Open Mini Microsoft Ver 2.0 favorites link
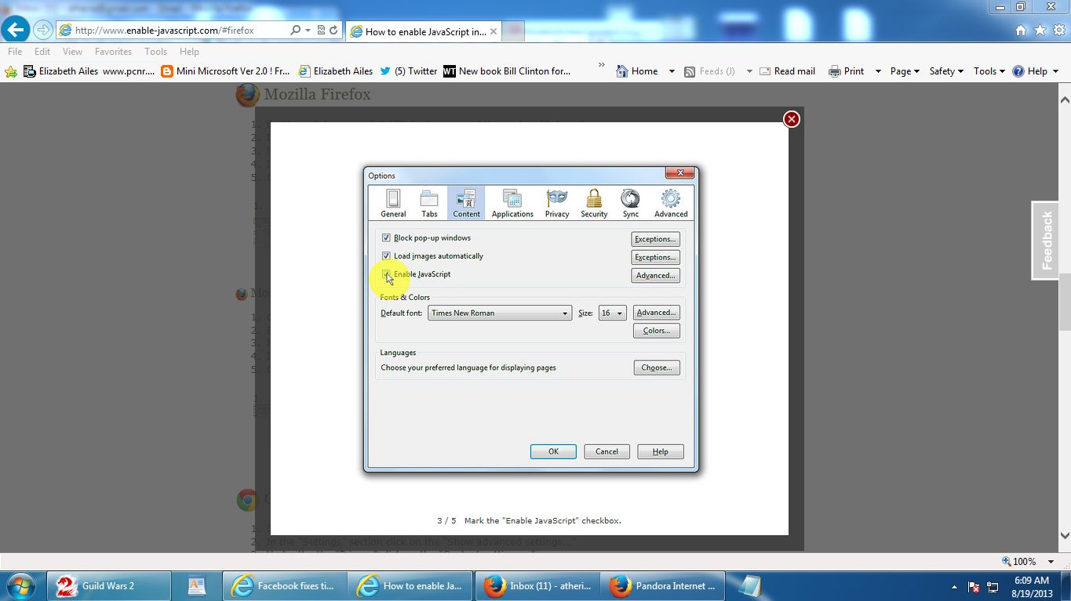1071x601 pixels. [x=225, y=71]
